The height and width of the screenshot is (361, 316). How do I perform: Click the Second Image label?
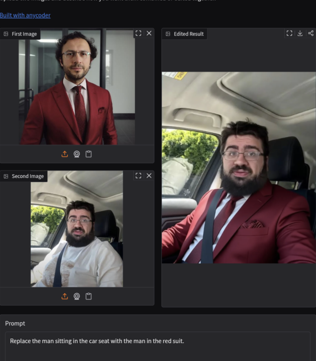point(24,176)
